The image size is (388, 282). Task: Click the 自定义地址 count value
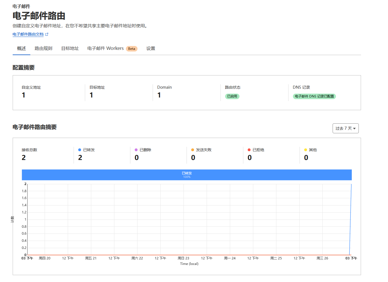(24, 95)
